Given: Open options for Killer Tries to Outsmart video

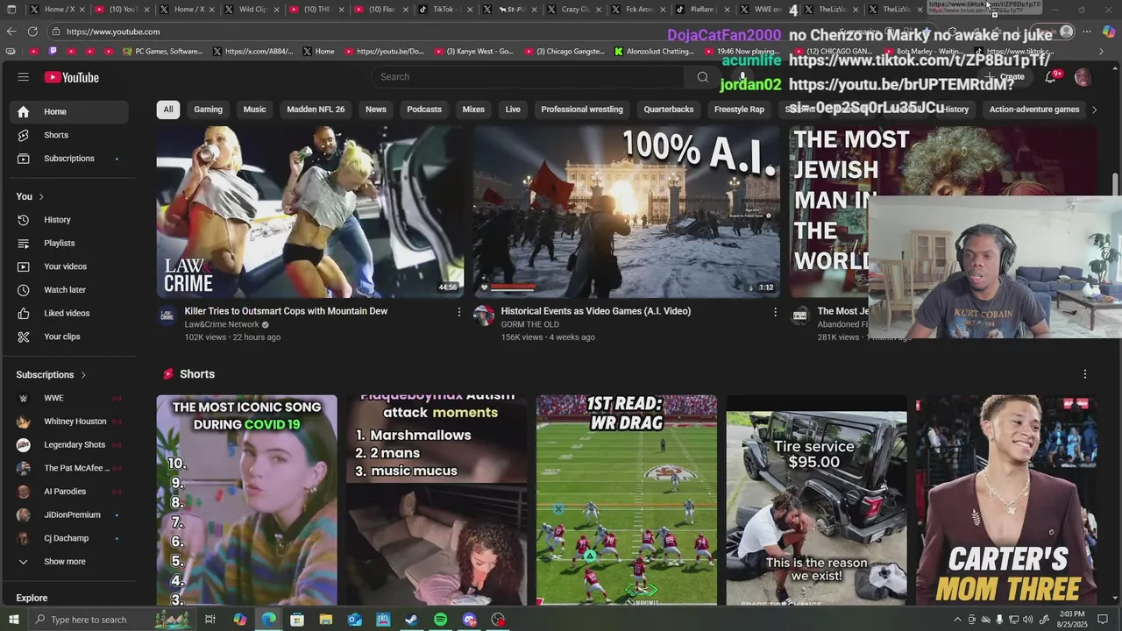Looking at the screenshot, I should [x=458, y=312].
